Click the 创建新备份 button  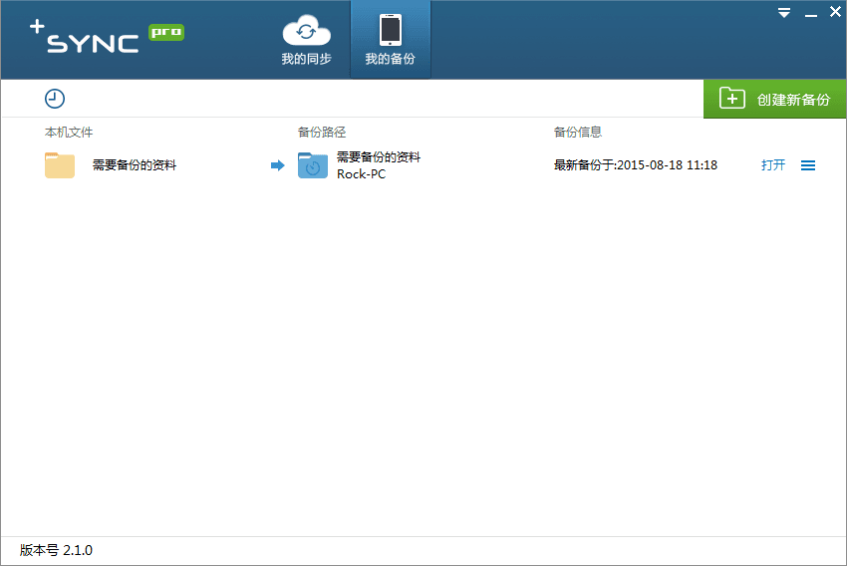click(x=775, y=99)
